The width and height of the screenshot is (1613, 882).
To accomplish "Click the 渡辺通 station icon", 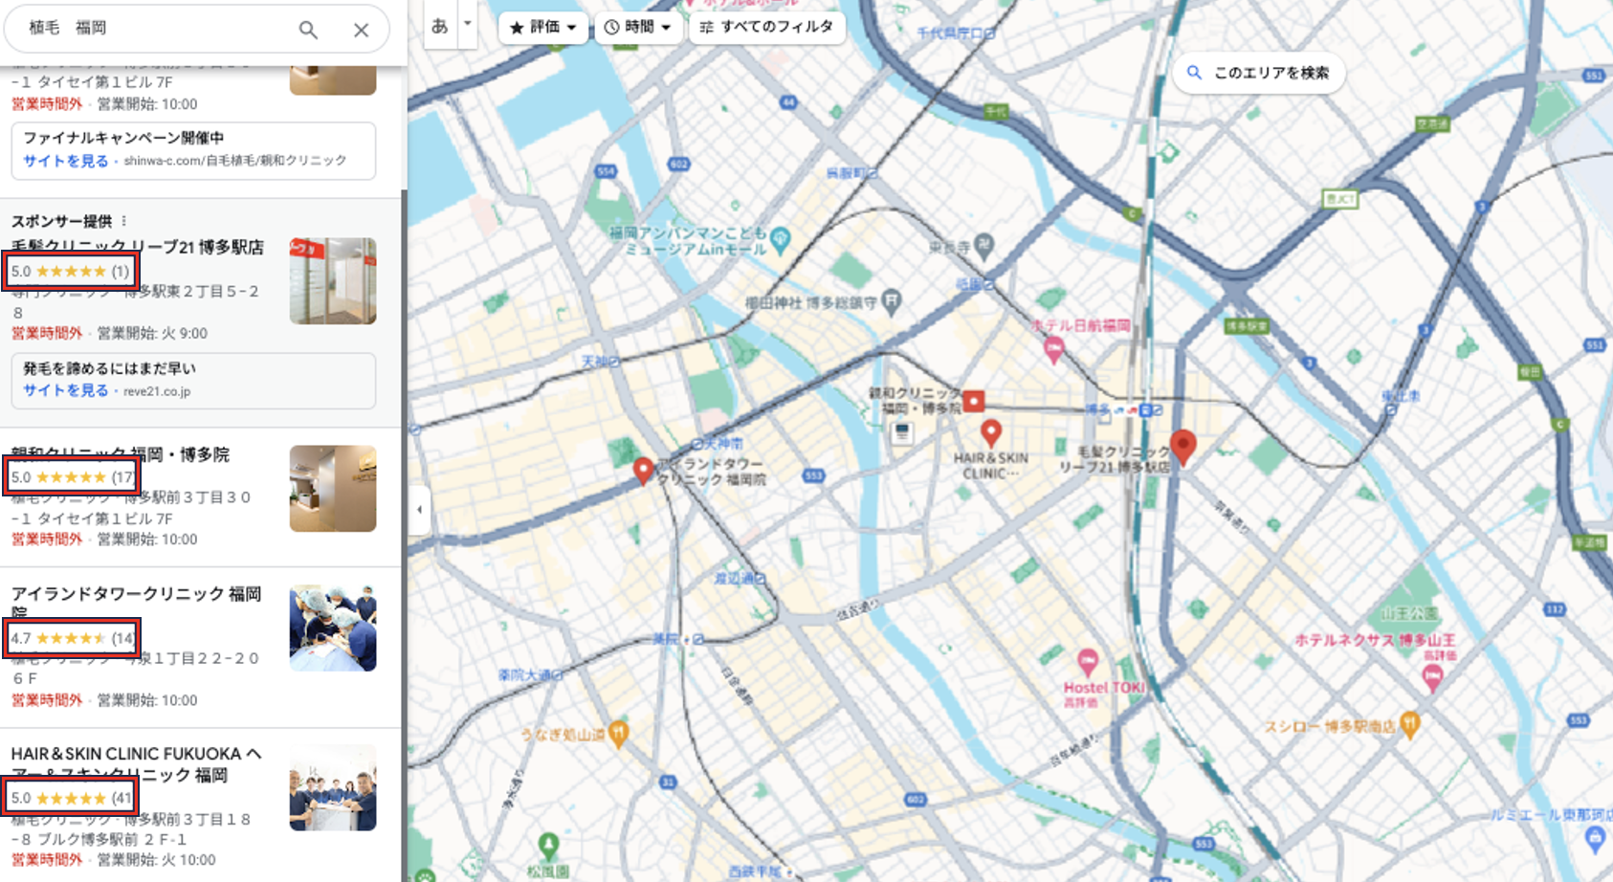I will click(761, 578).
